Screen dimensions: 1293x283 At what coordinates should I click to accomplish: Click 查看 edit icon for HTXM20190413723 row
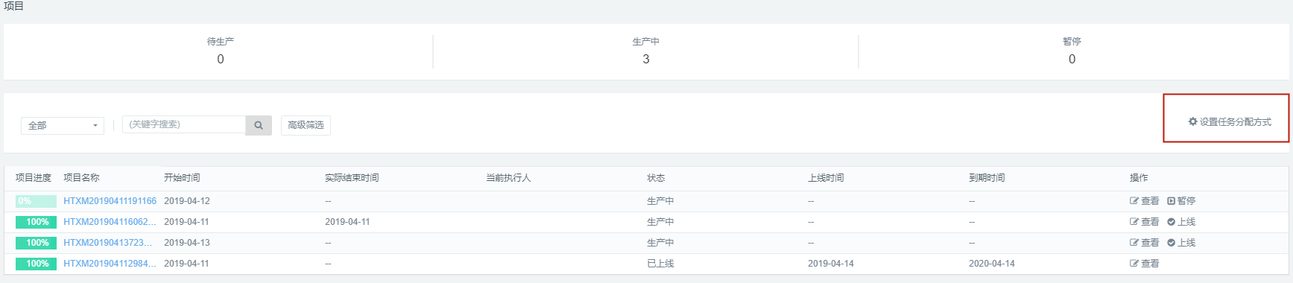pyautogui.click(x=1134, y=243)
